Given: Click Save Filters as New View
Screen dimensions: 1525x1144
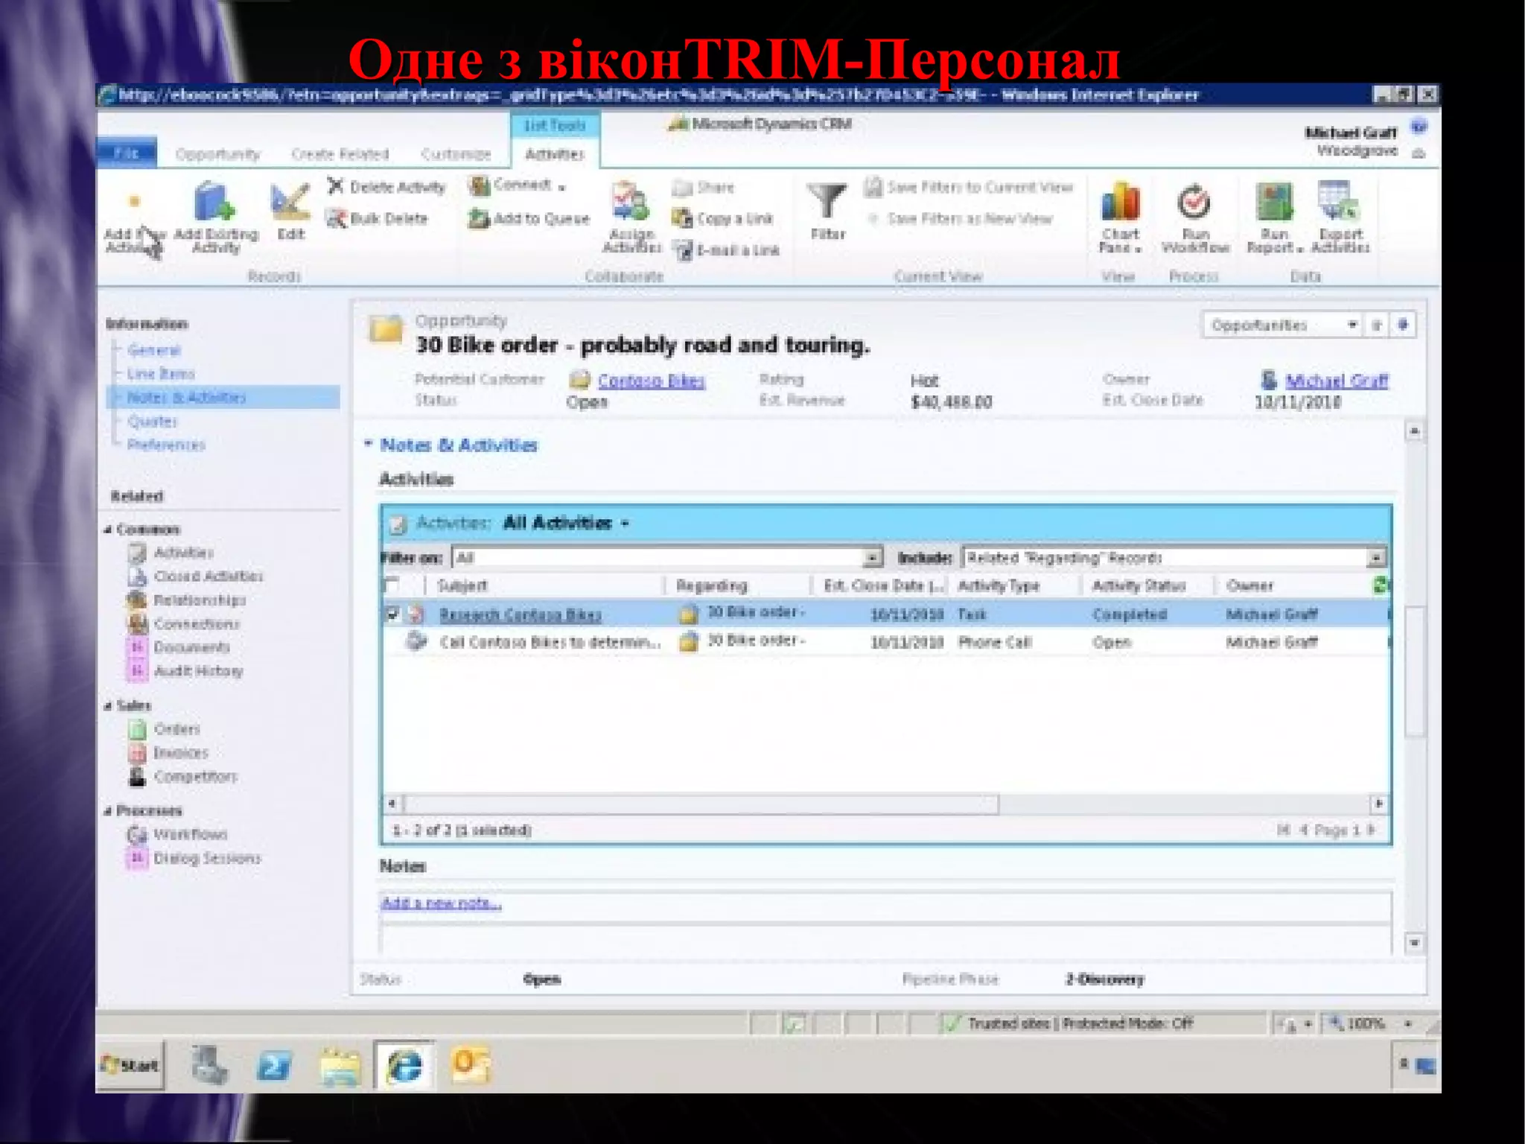Looking at the screenshot, I should tap(961, 219).
